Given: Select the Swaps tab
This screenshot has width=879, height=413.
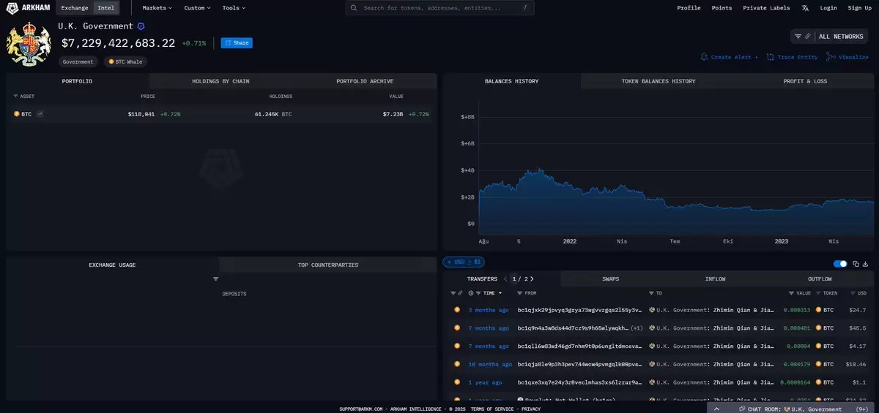Looking at the screenshot, I should [611, 279].
